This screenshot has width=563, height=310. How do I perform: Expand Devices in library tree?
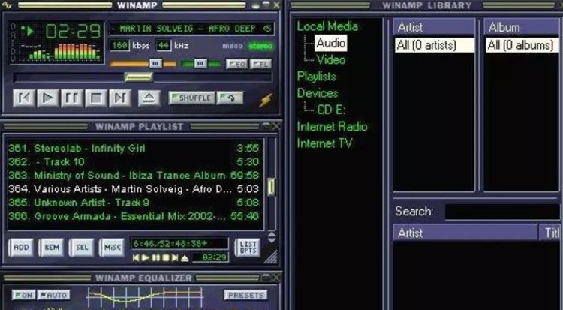pos(318,93)
